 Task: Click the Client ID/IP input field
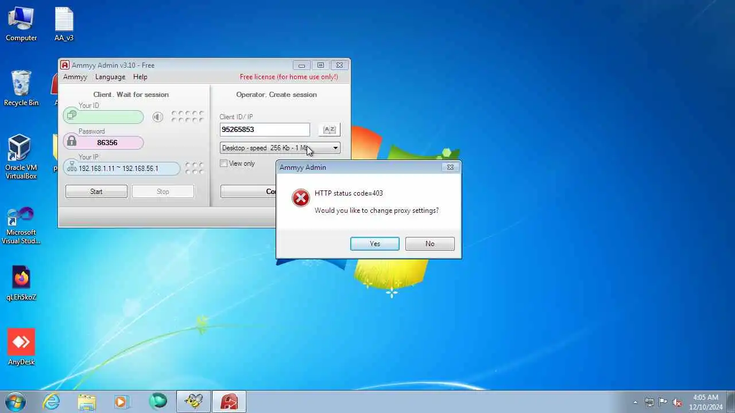[265, 130]
